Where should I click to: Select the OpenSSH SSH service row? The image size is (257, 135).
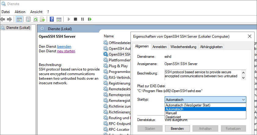[117, 54]
